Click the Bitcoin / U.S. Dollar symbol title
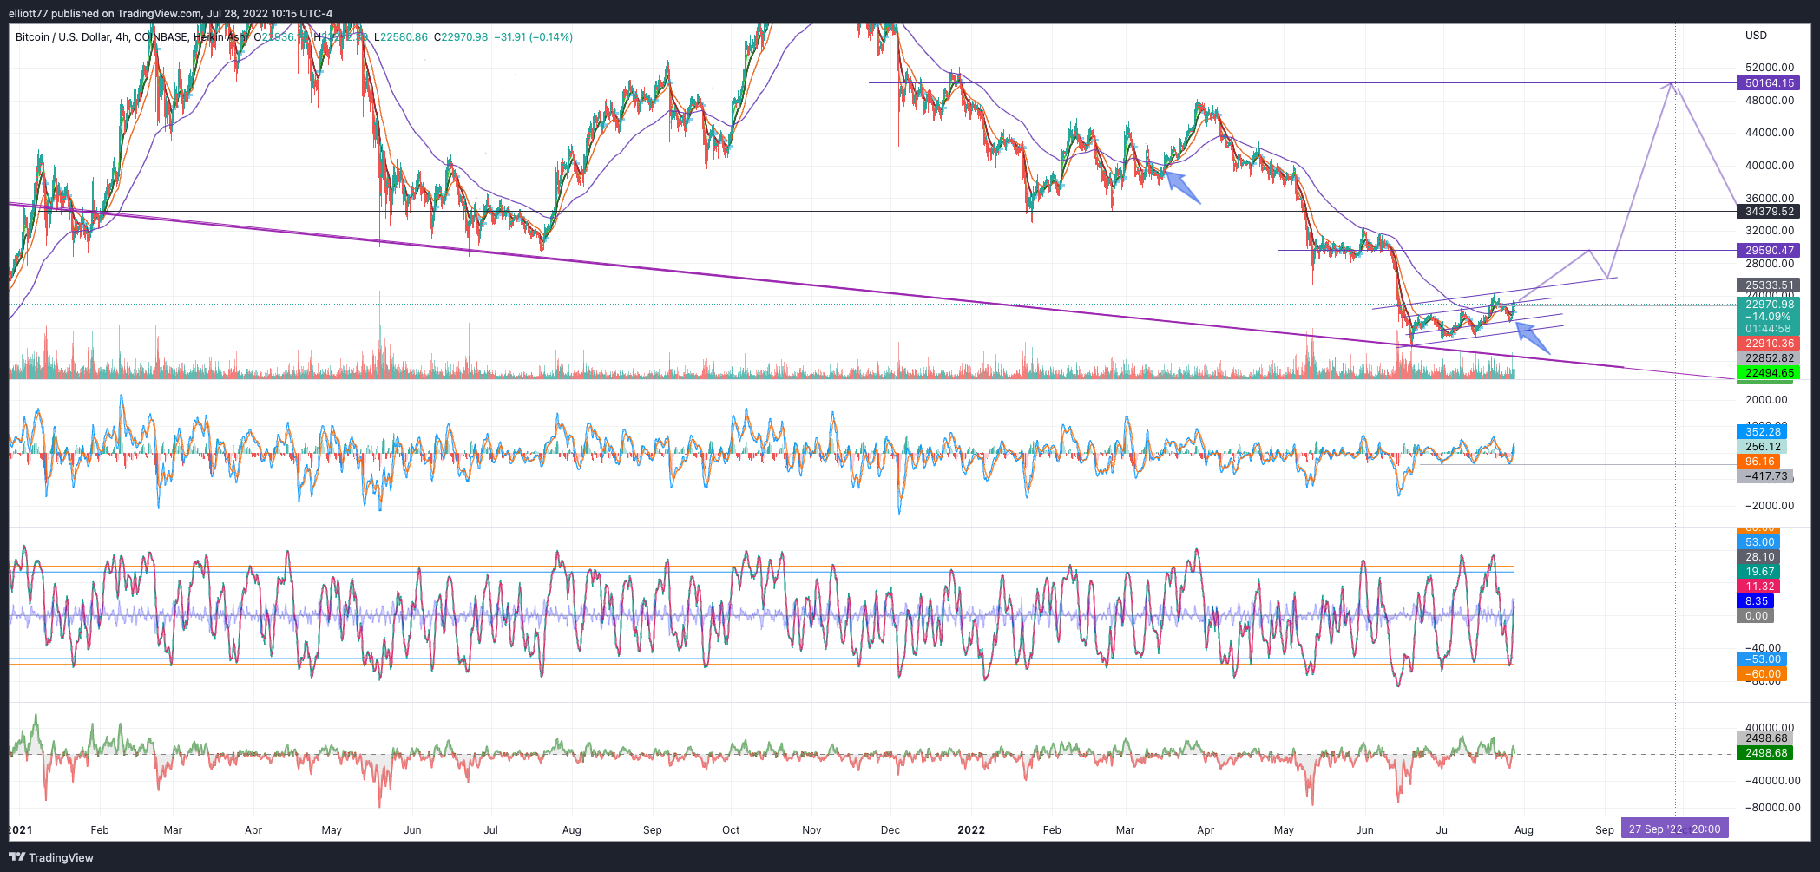This screenshot has width=1820, height=872. tap(63, 37)
